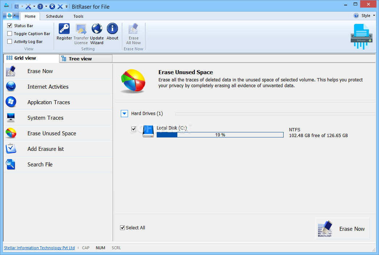
Task: Click the CAP indicator in status bar
Action: coord(86,248)
